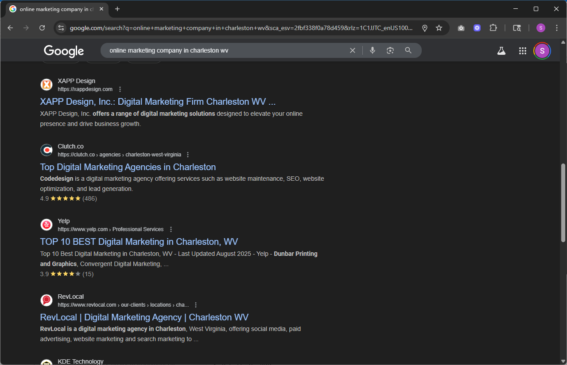Open three-dot menu for Yelp result
567x365 pixels.
171,229
